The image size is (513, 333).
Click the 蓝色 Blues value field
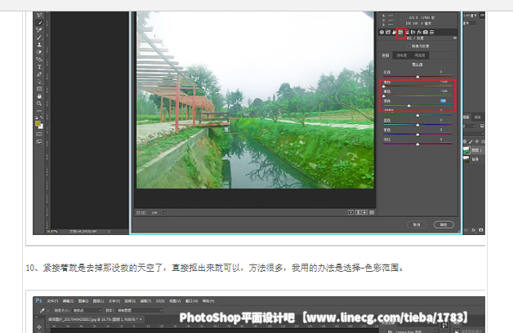coord(441,120)
